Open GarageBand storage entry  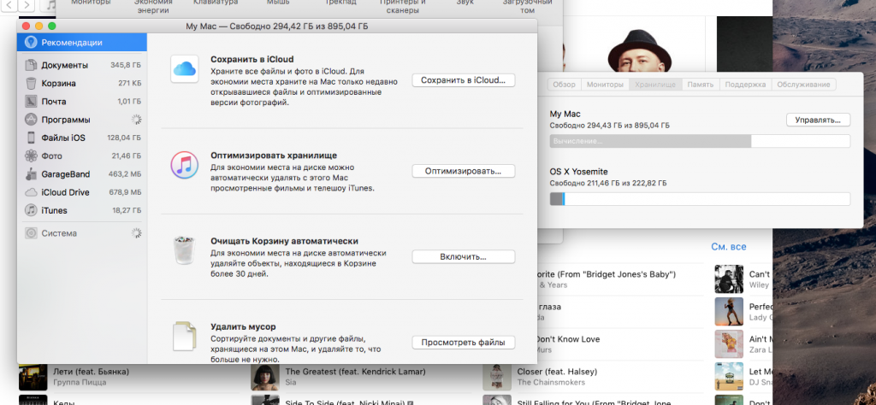pos(81,174)
